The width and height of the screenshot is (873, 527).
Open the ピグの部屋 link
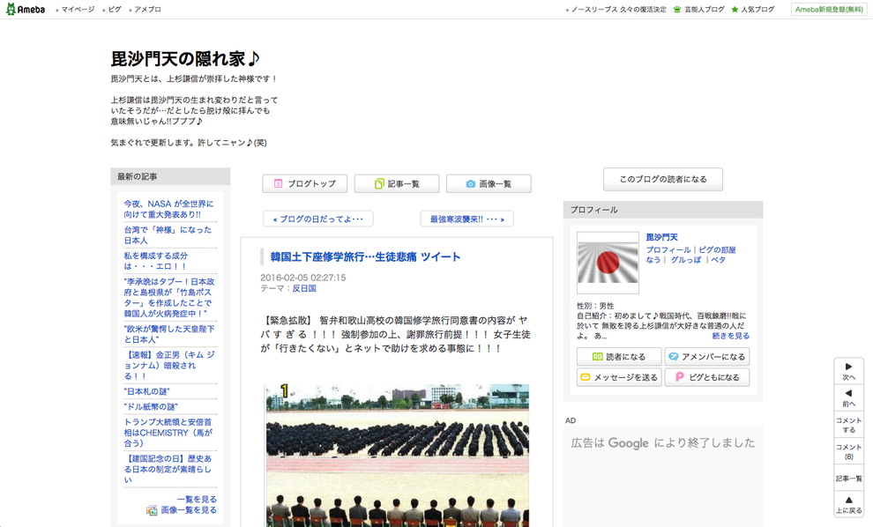(717, 250)
